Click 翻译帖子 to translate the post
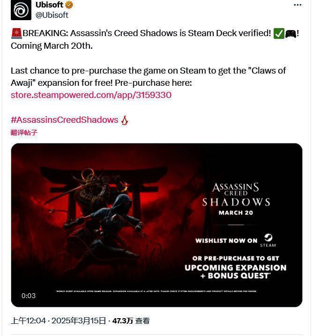Image resolution: width=313 pixels, height=336 pixels. tap(24, 133)
